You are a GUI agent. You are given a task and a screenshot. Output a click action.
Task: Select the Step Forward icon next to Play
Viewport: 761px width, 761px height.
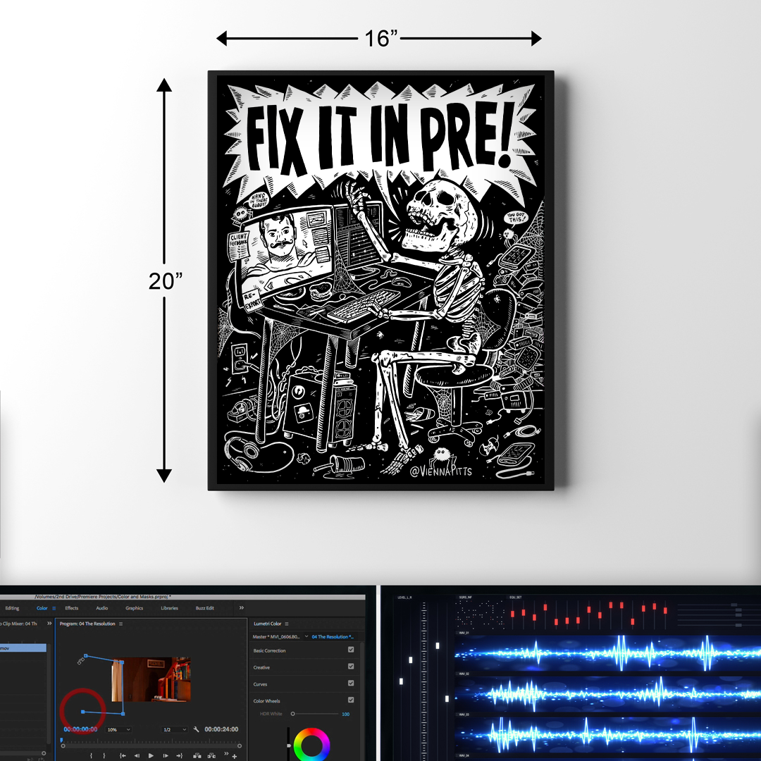coord(166,756)
